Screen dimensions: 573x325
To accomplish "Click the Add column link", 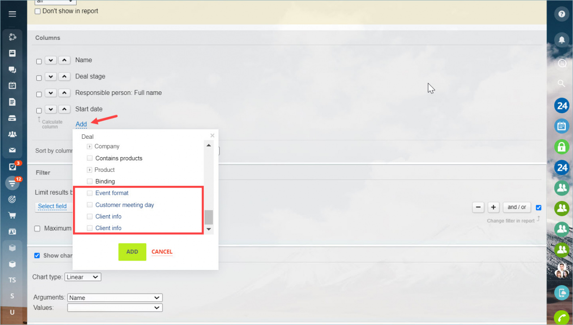I will (81, 124).
